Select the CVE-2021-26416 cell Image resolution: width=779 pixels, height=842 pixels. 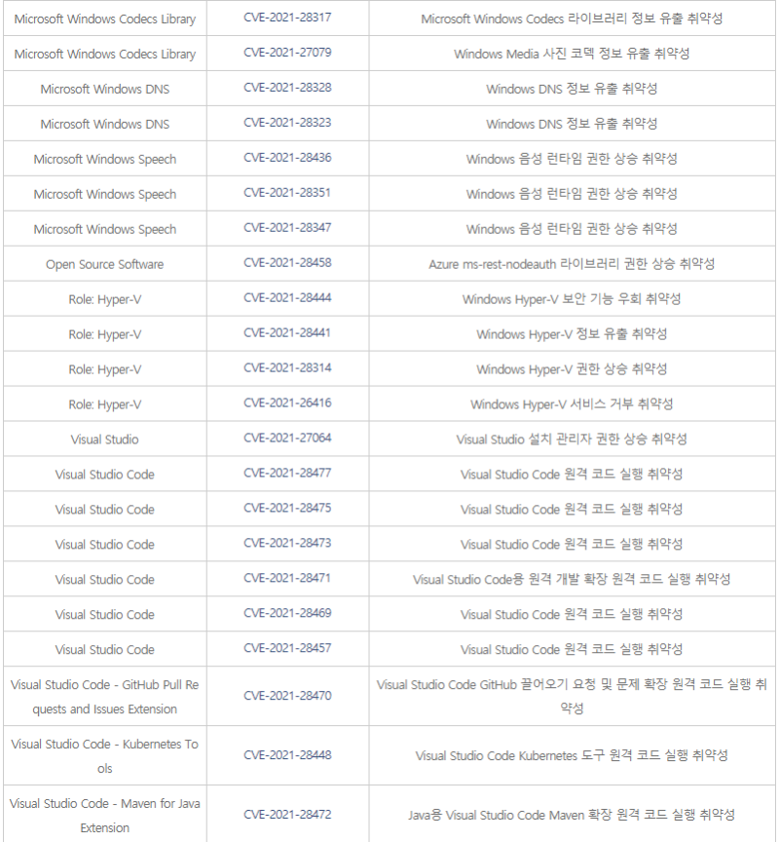point(287,404)
